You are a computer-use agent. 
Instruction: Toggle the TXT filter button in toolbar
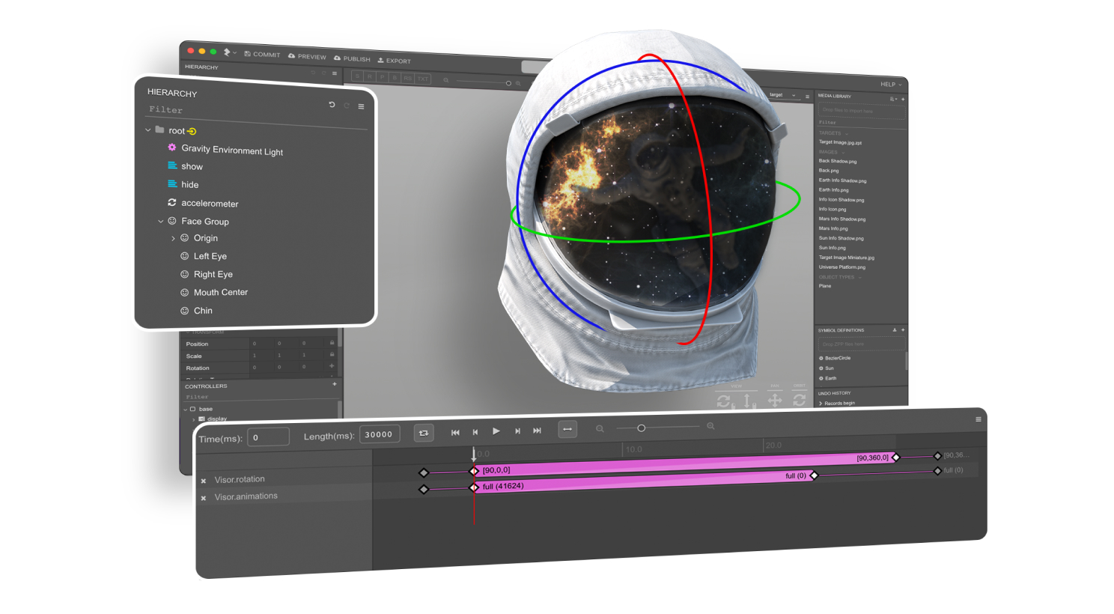(x=424, y=78)
